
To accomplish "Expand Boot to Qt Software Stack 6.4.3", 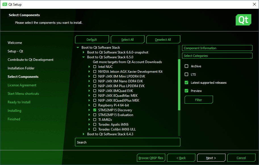I will click(83, 134).
